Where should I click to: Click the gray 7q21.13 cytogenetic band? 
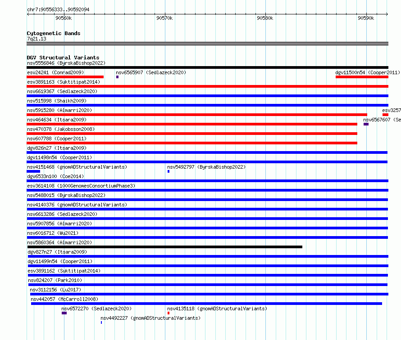207,44
